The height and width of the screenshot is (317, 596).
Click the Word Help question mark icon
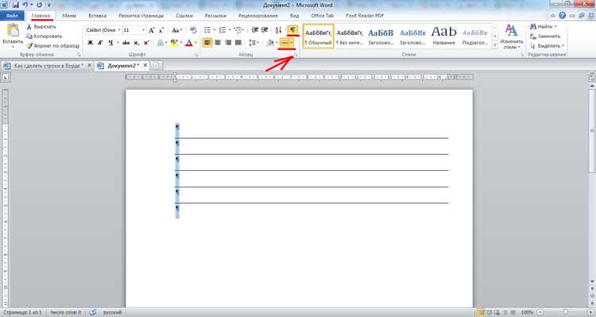point(562,16)
